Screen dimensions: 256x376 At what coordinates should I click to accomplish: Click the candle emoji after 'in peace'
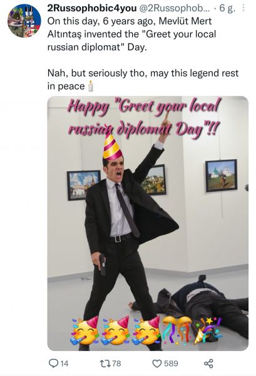tap(90, 86)
